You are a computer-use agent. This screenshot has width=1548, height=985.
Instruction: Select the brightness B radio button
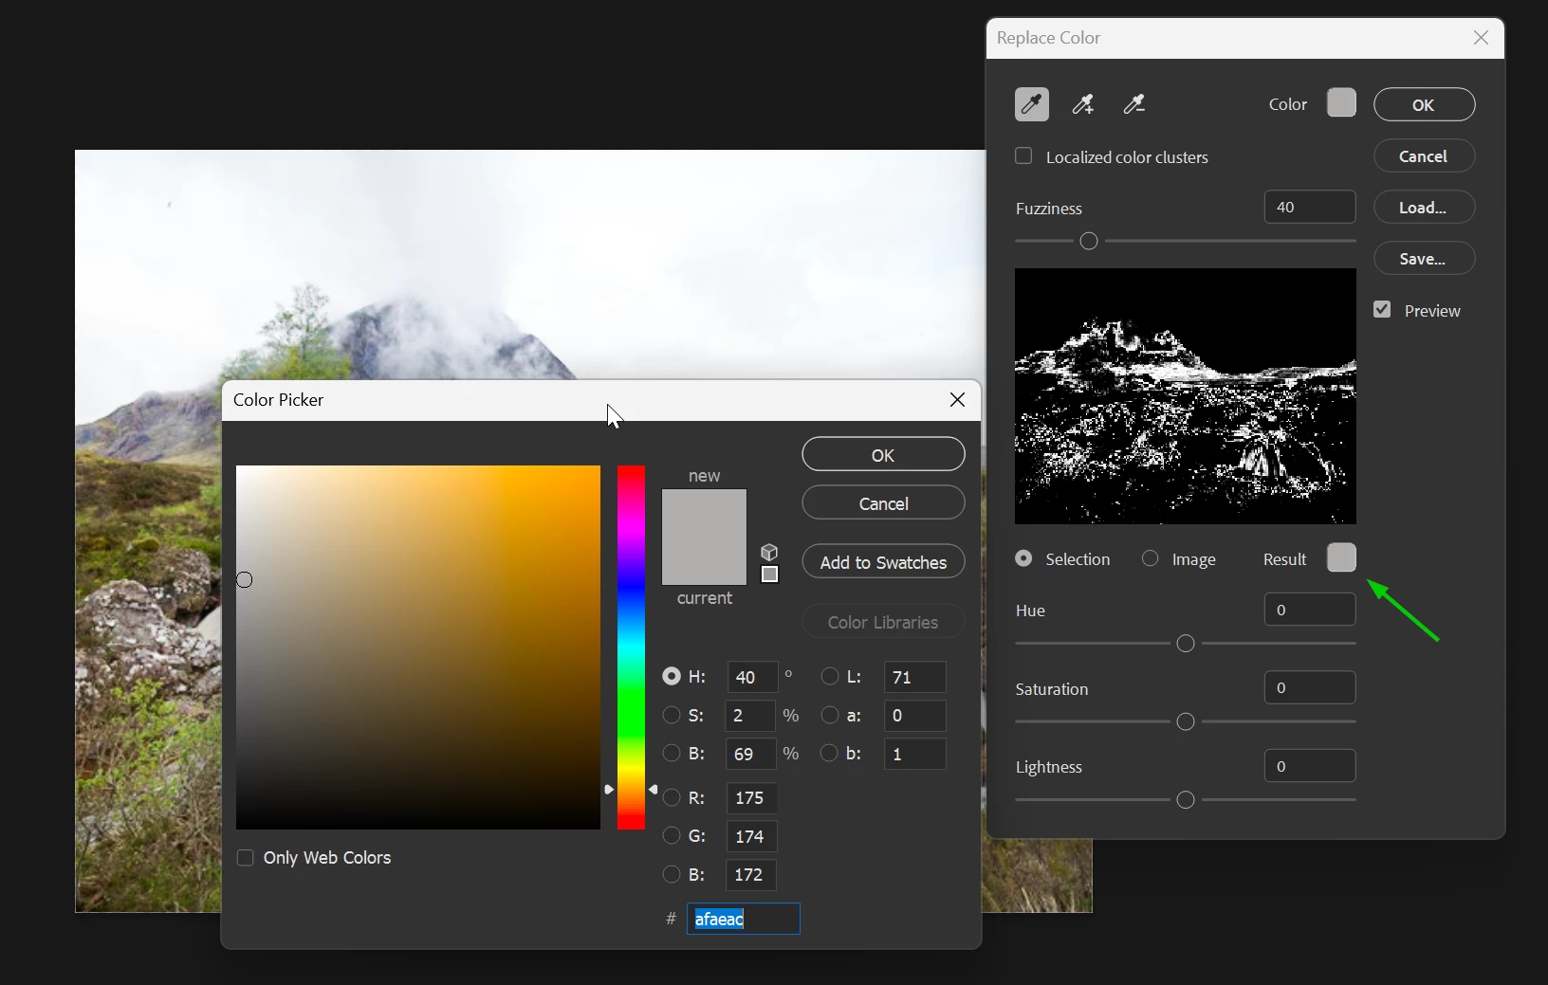pyautogui.click(x=672, y=754)
